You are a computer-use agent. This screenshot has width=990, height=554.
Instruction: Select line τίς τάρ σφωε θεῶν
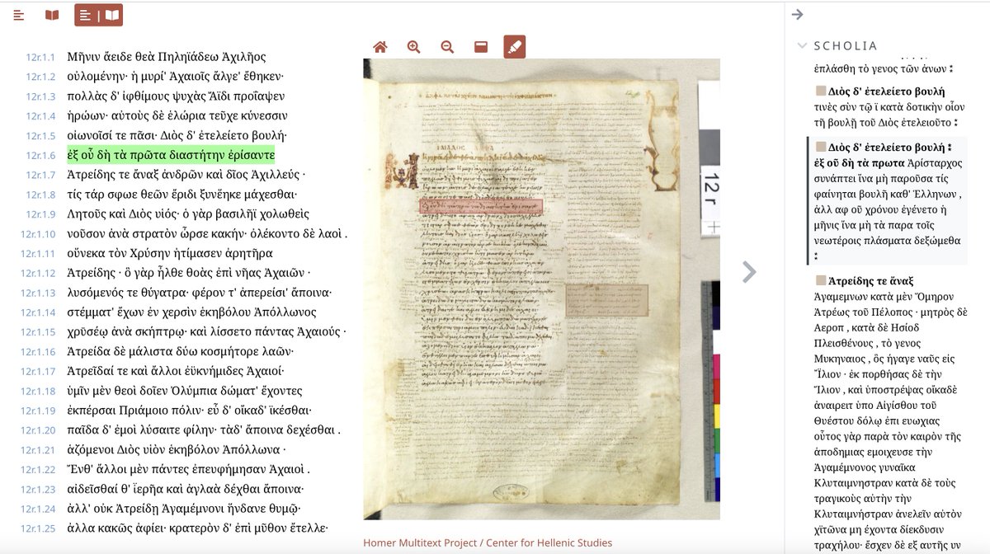point(181,195)
